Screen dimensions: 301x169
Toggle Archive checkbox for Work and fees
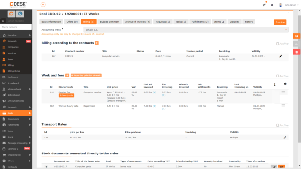tap(277, 76)
